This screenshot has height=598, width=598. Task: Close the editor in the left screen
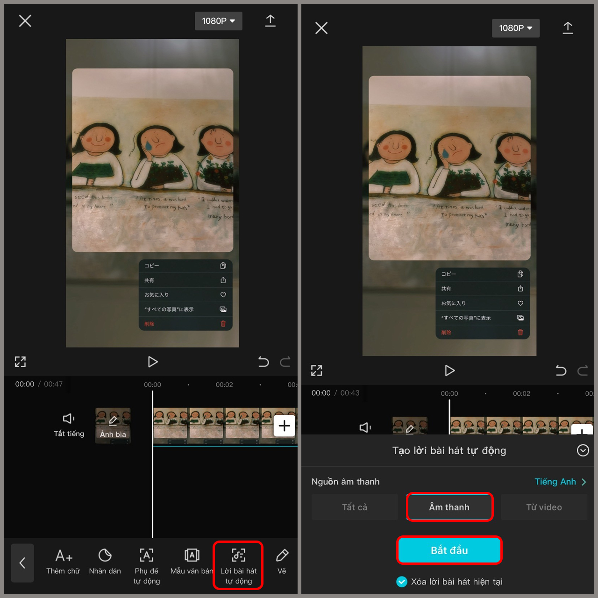[x=25, y=21]
